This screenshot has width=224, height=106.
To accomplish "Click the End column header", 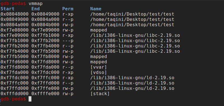I will click(36, 9).
